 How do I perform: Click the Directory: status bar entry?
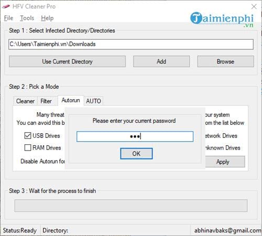[56, 230]
